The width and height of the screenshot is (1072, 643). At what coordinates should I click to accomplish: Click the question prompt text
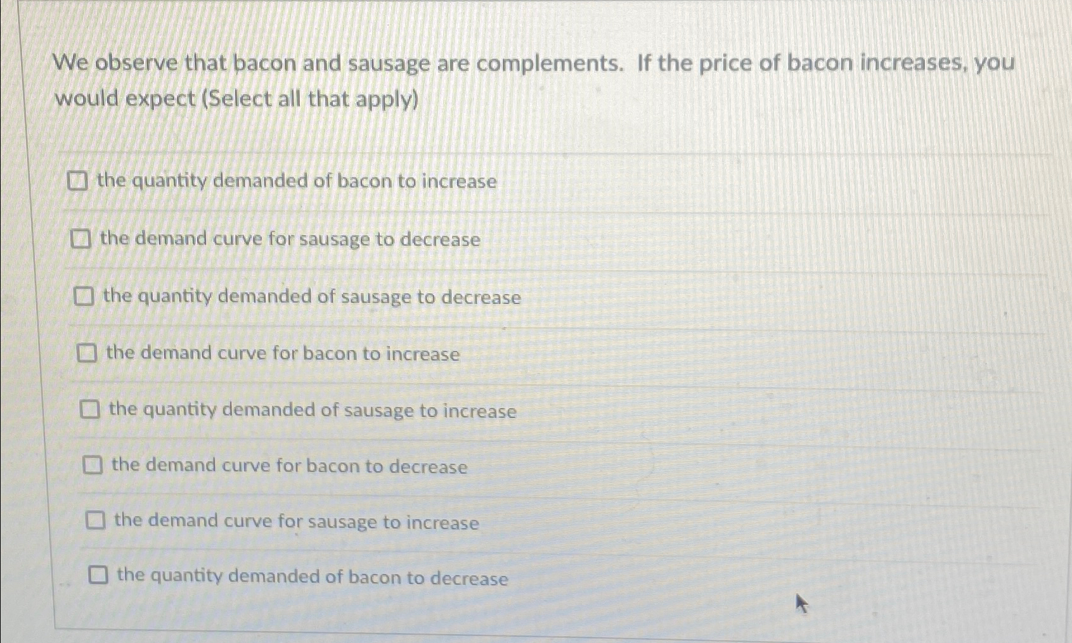click(x=444, y=63)
